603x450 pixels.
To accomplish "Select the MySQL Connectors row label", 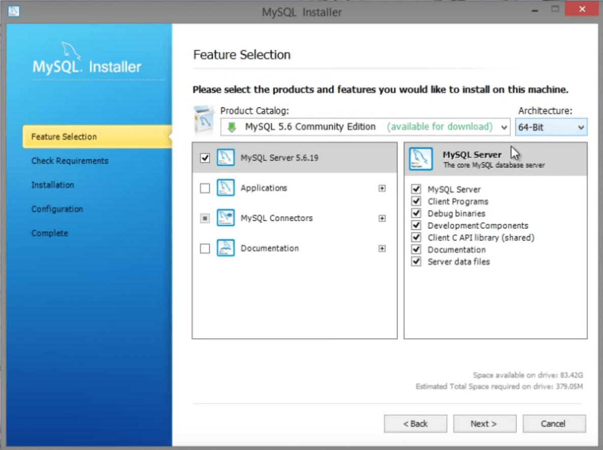I will (x=276, y=218).
